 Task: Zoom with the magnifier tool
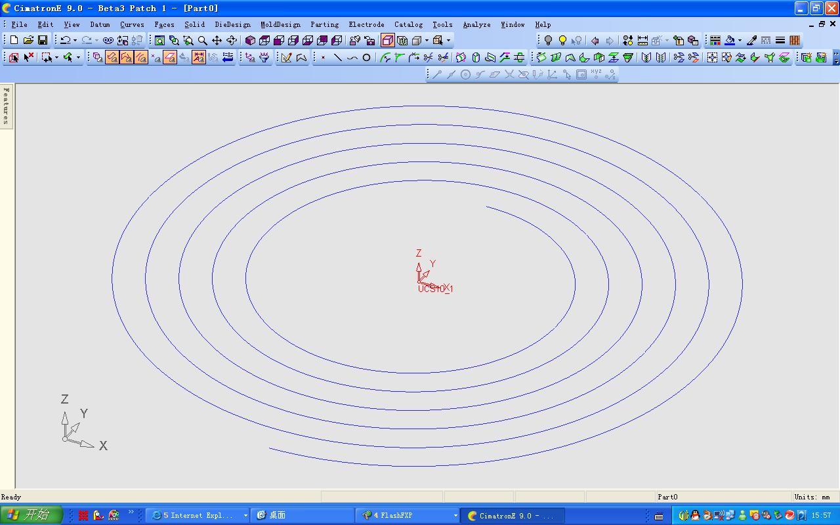[x=203, y=41]
